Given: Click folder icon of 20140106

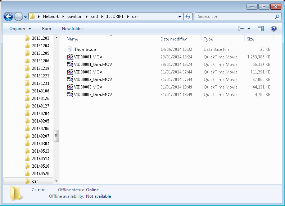Looking at the screenshot, I should coord(27,91).
